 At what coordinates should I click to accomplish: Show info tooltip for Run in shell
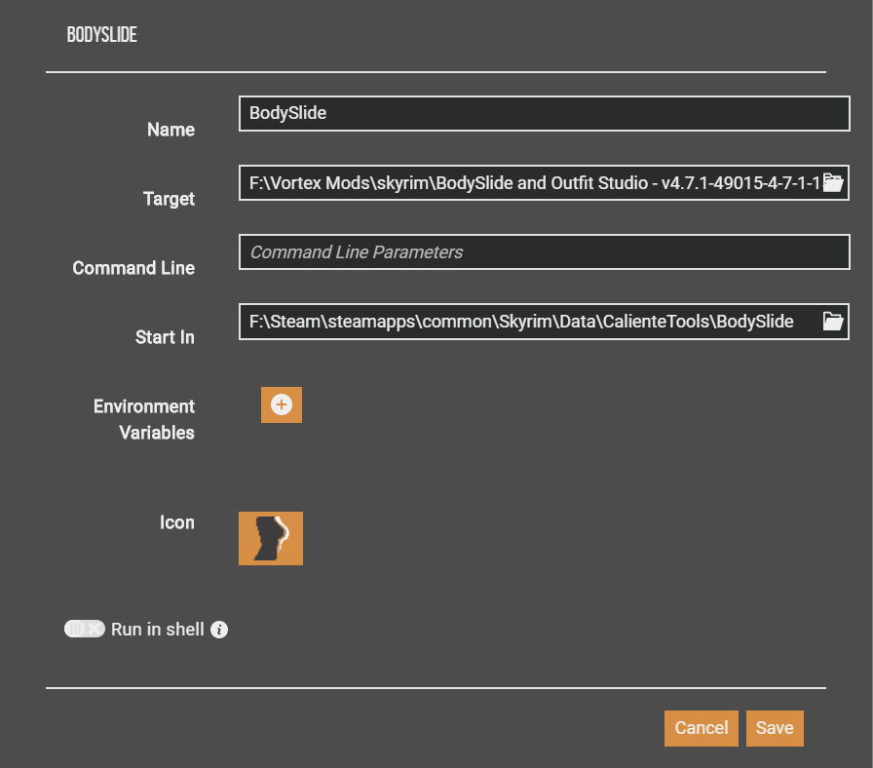point(219,630)
